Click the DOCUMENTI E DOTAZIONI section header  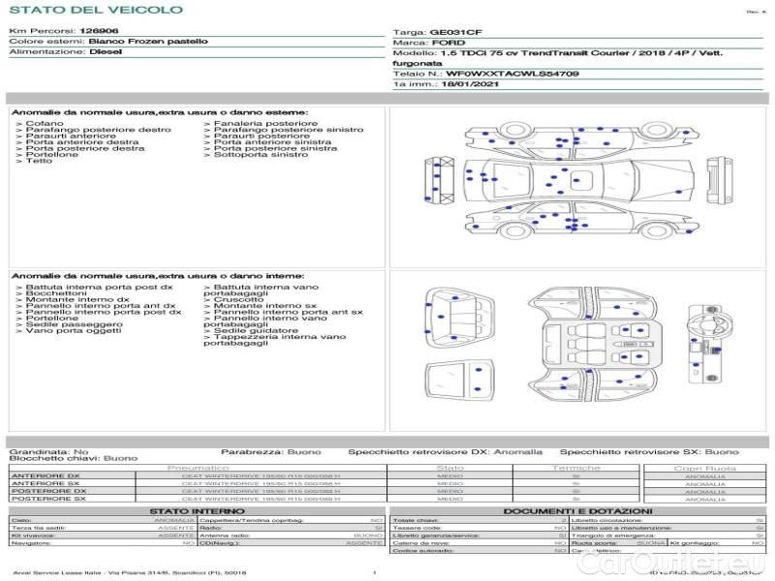577,510
